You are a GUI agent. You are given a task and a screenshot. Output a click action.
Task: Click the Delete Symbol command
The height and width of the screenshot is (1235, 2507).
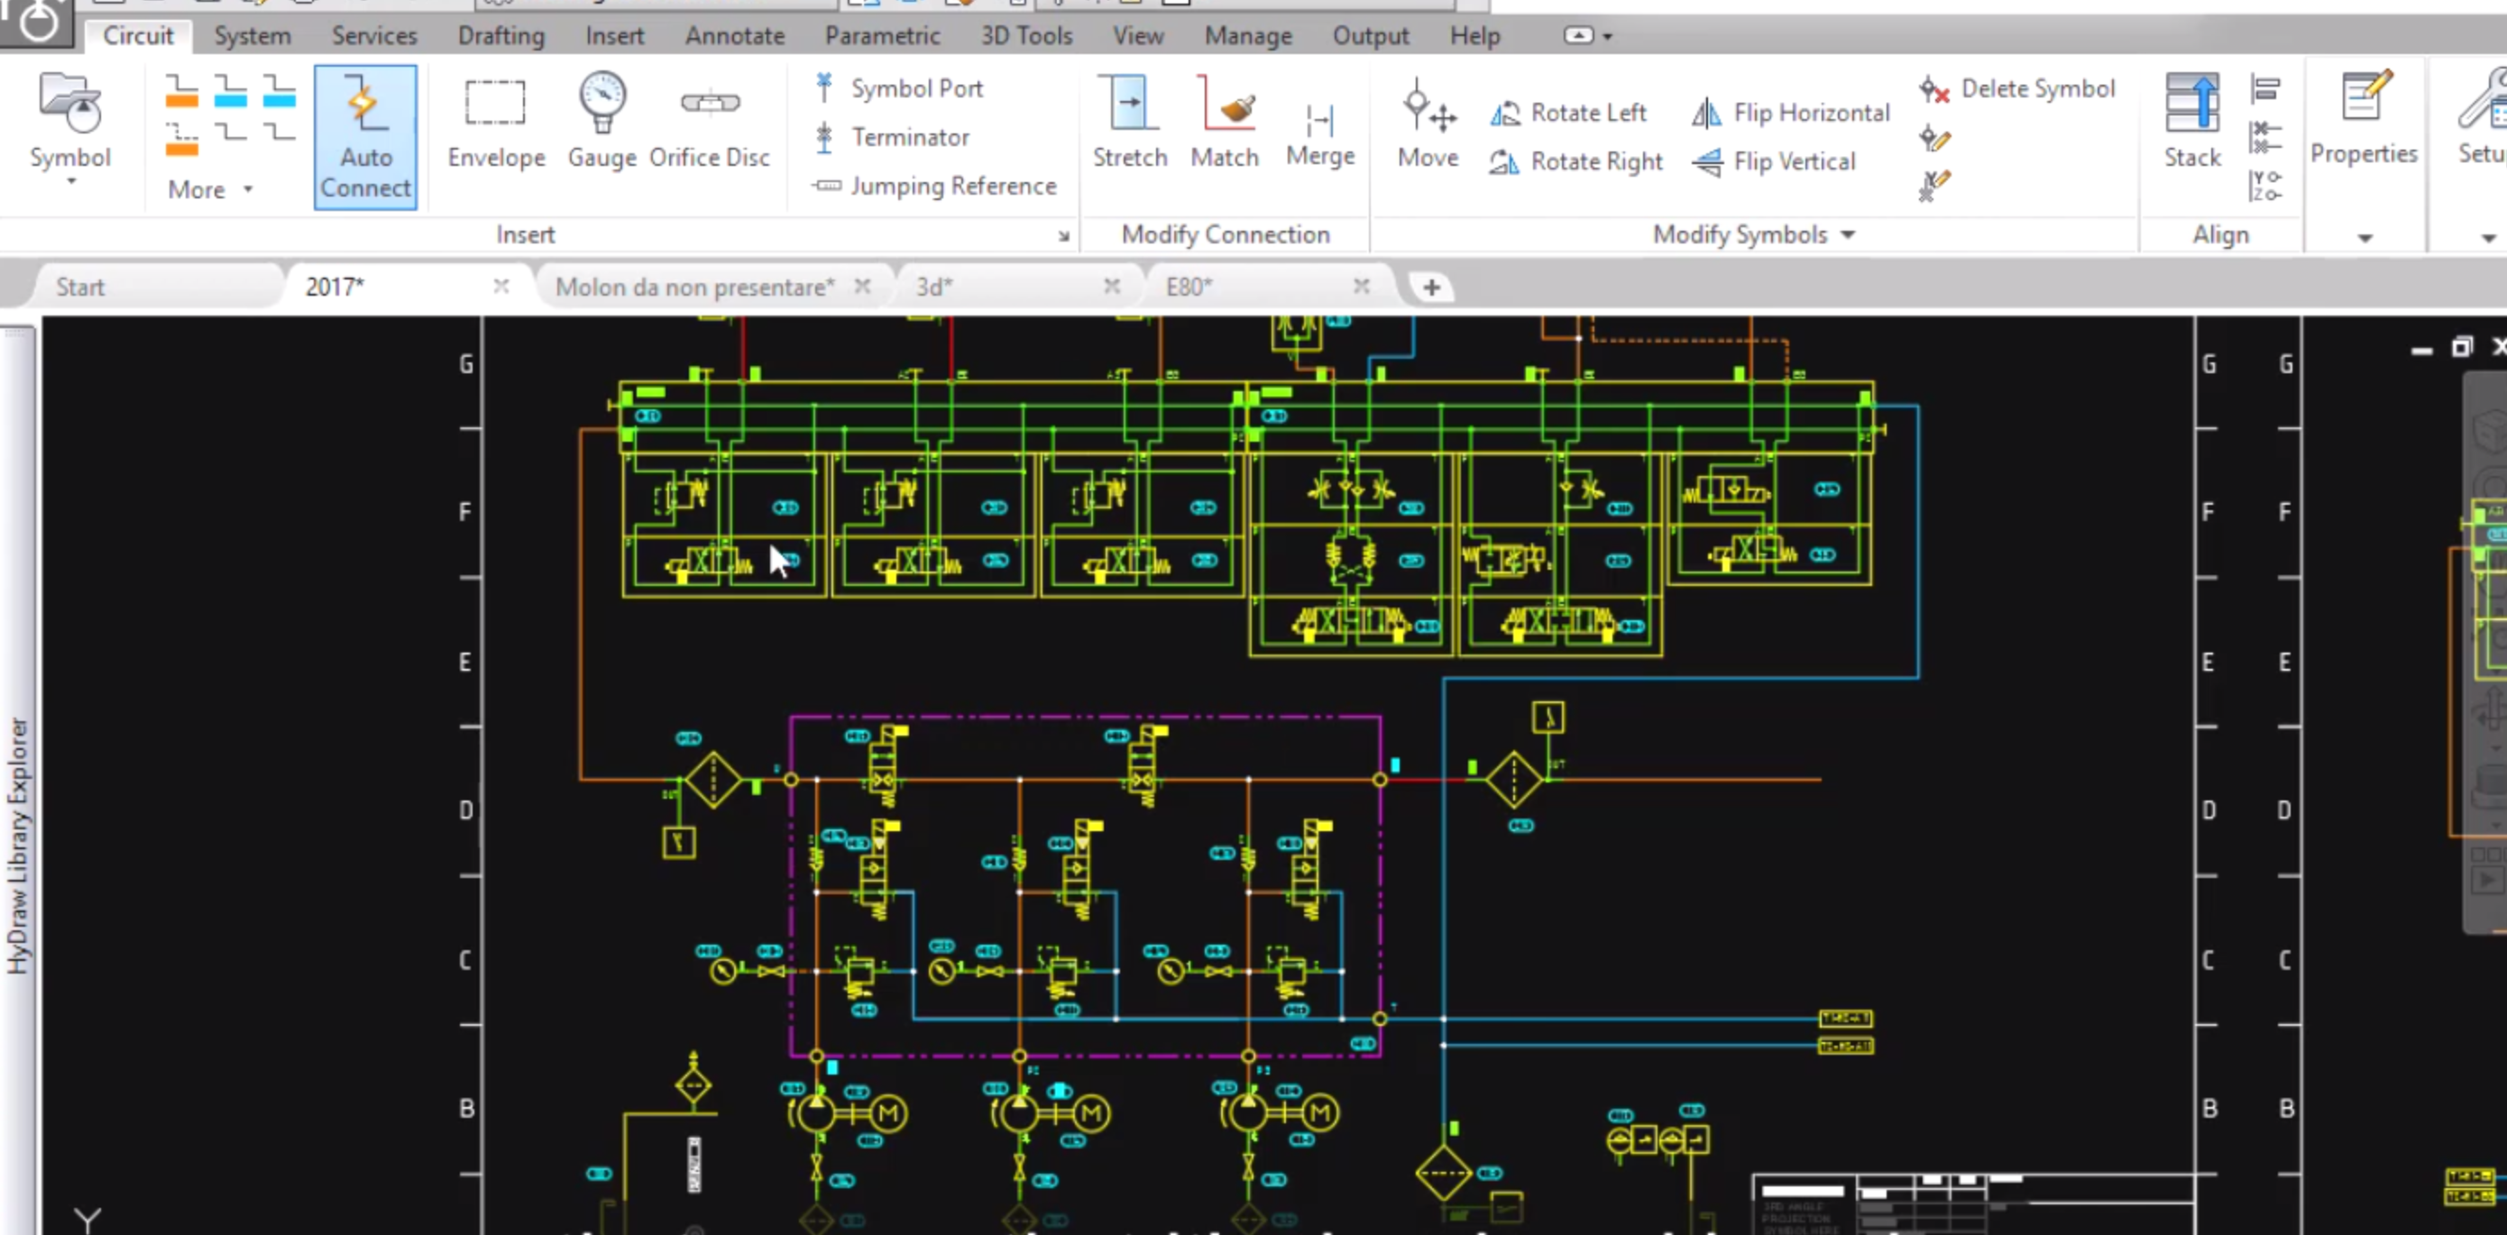coord(2018,89)
